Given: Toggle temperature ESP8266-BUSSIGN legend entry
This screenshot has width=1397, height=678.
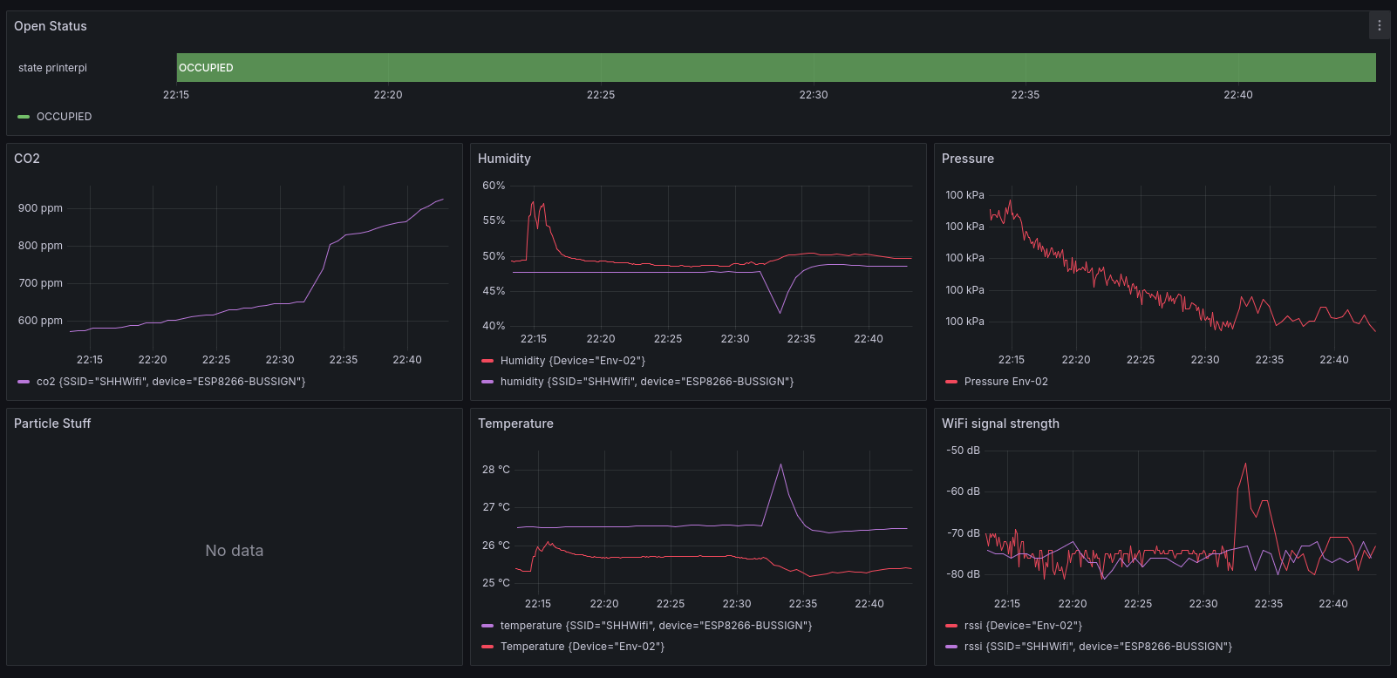Looking at the screenshot, I should click(657, 626).
